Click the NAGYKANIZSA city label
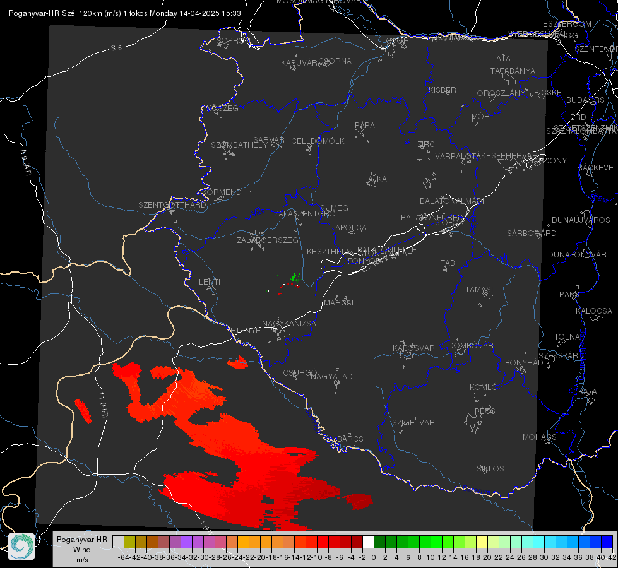Image resolution: width=618 pixels, height=568 pixels. [x=289, y=324]
